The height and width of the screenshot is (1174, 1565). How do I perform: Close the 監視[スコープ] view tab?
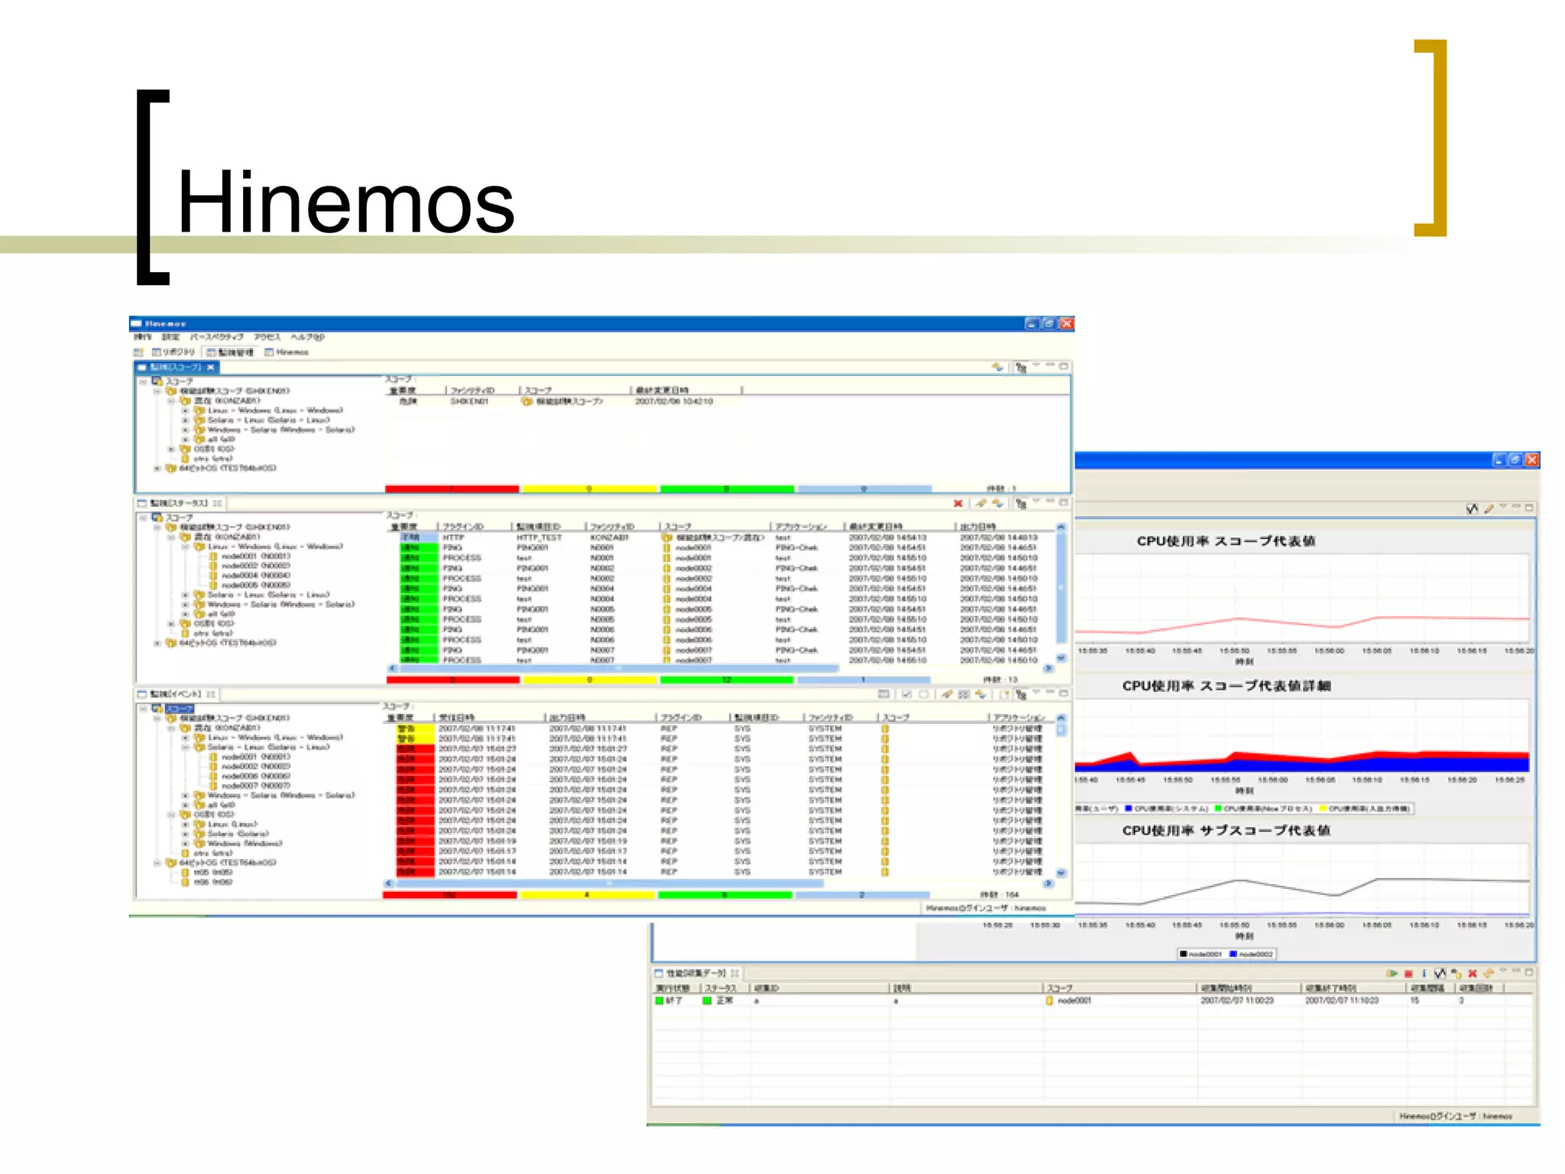211,368
